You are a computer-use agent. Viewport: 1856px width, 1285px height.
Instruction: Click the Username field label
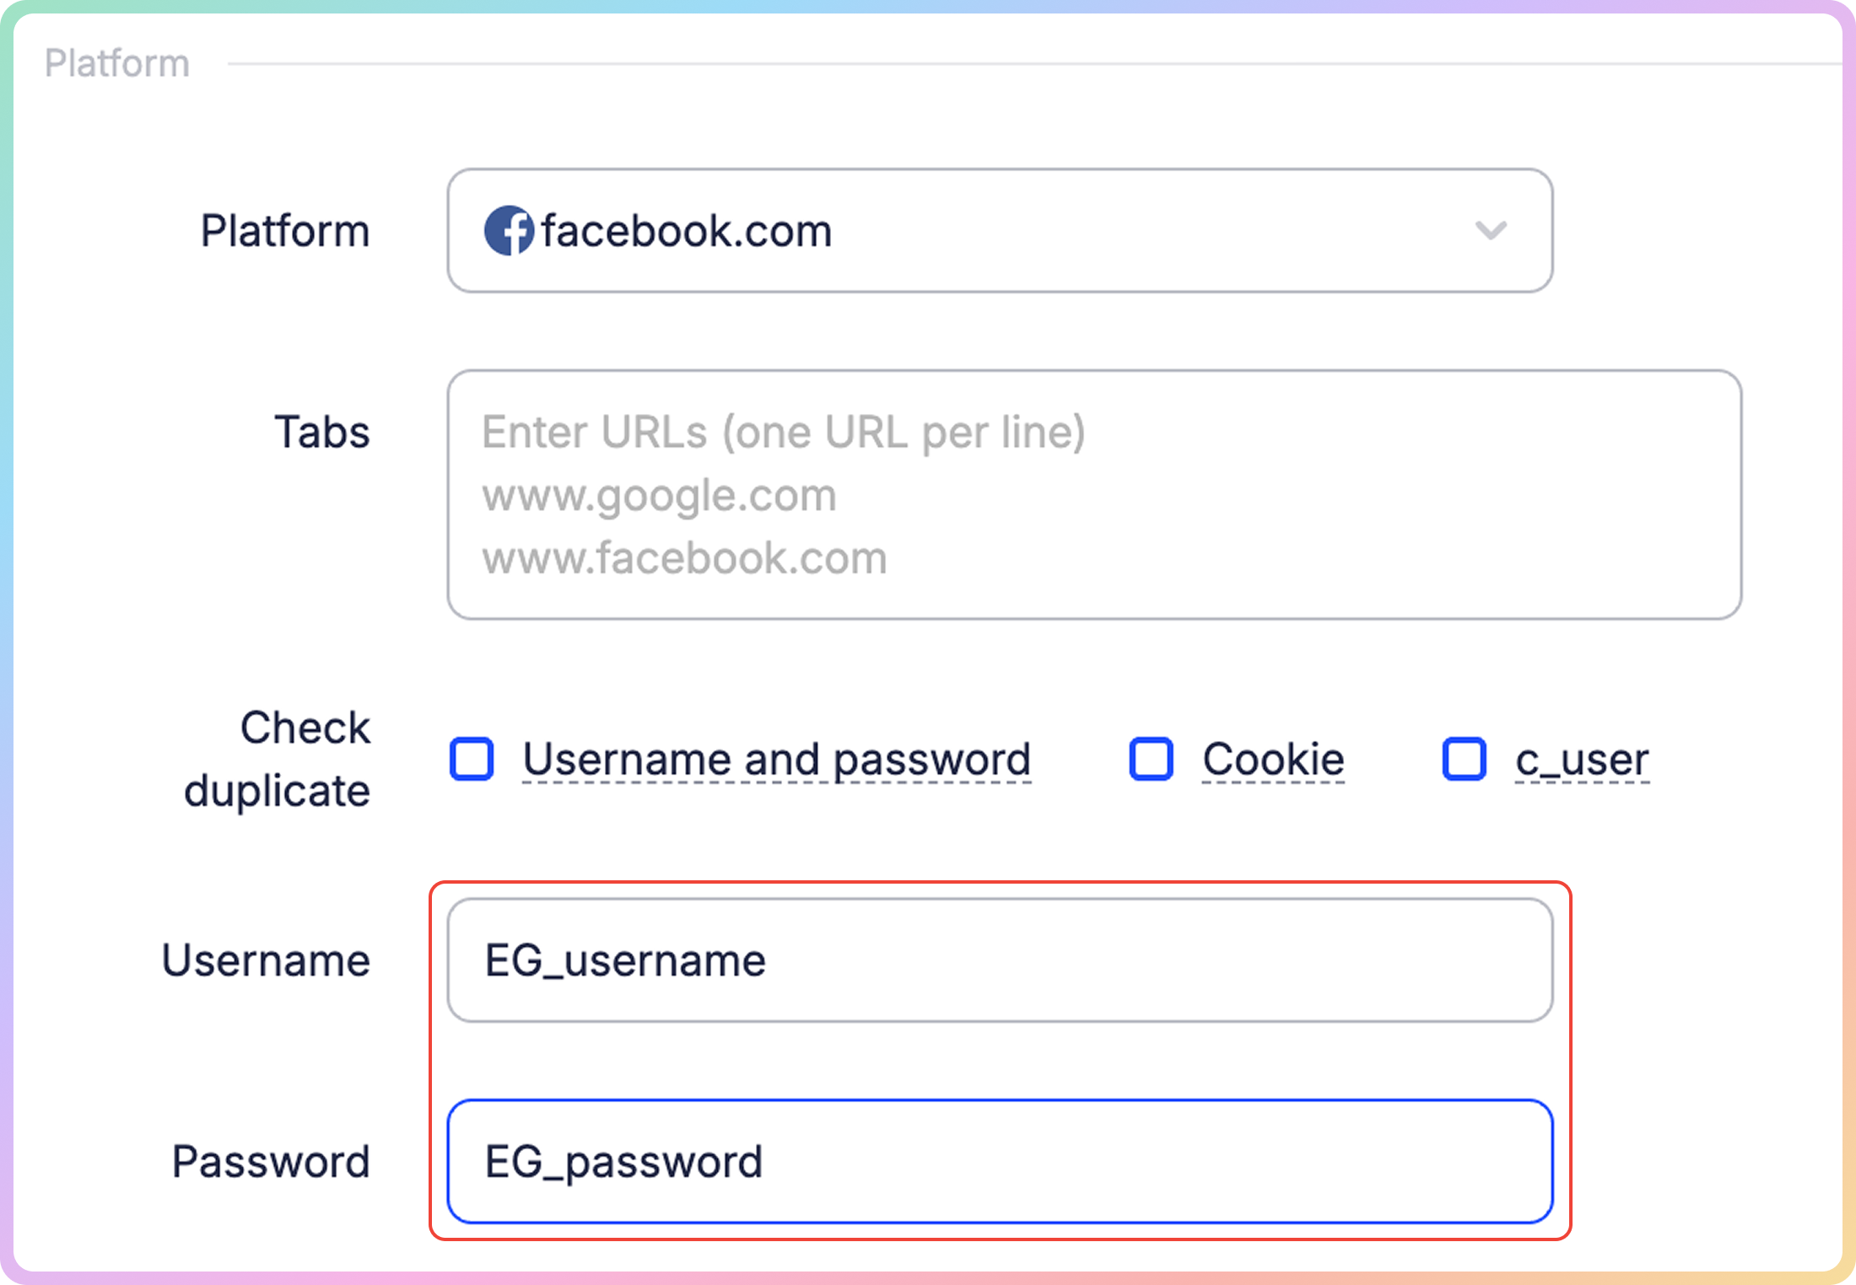coord(266,960)
